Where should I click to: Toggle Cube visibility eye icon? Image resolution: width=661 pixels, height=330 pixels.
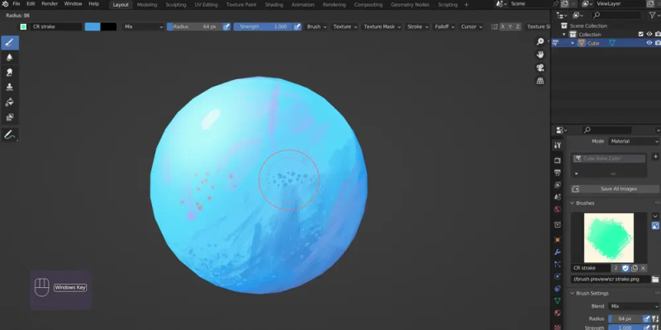tap(649, 43)
